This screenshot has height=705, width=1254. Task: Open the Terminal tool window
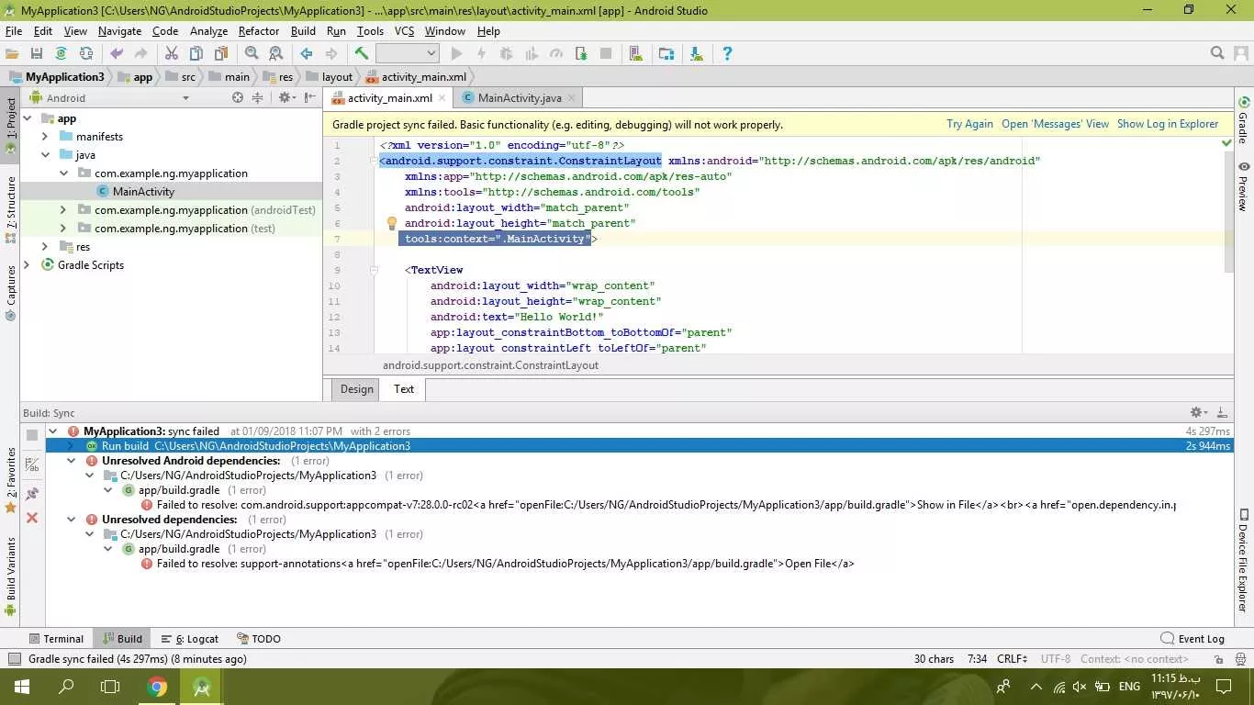click(x=56, y=639)
